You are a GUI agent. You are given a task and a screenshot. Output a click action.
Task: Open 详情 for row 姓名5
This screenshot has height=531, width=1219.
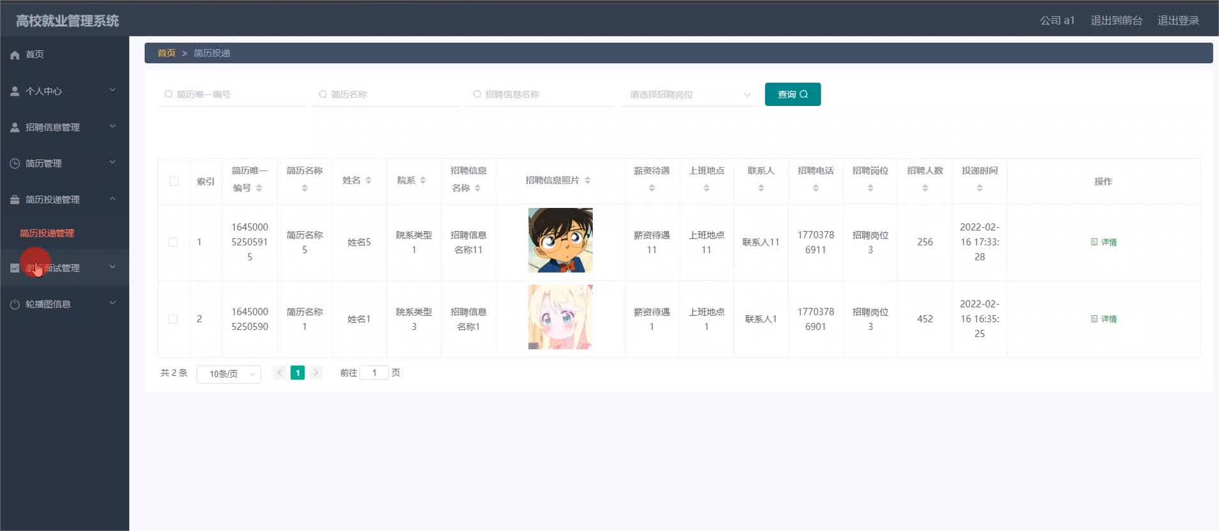coord(1103,243)
